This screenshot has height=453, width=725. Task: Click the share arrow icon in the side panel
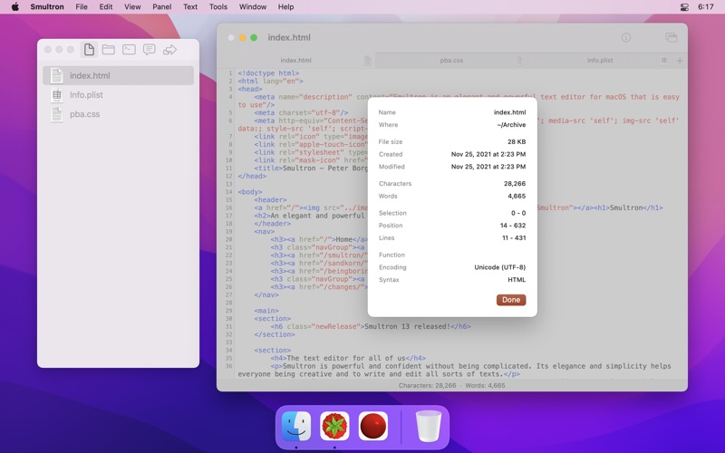point(169,50)
